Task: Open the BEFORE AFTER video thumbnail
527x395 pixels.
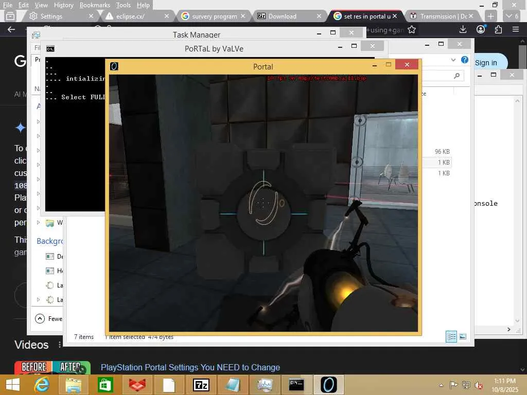Action: point(52,367)
